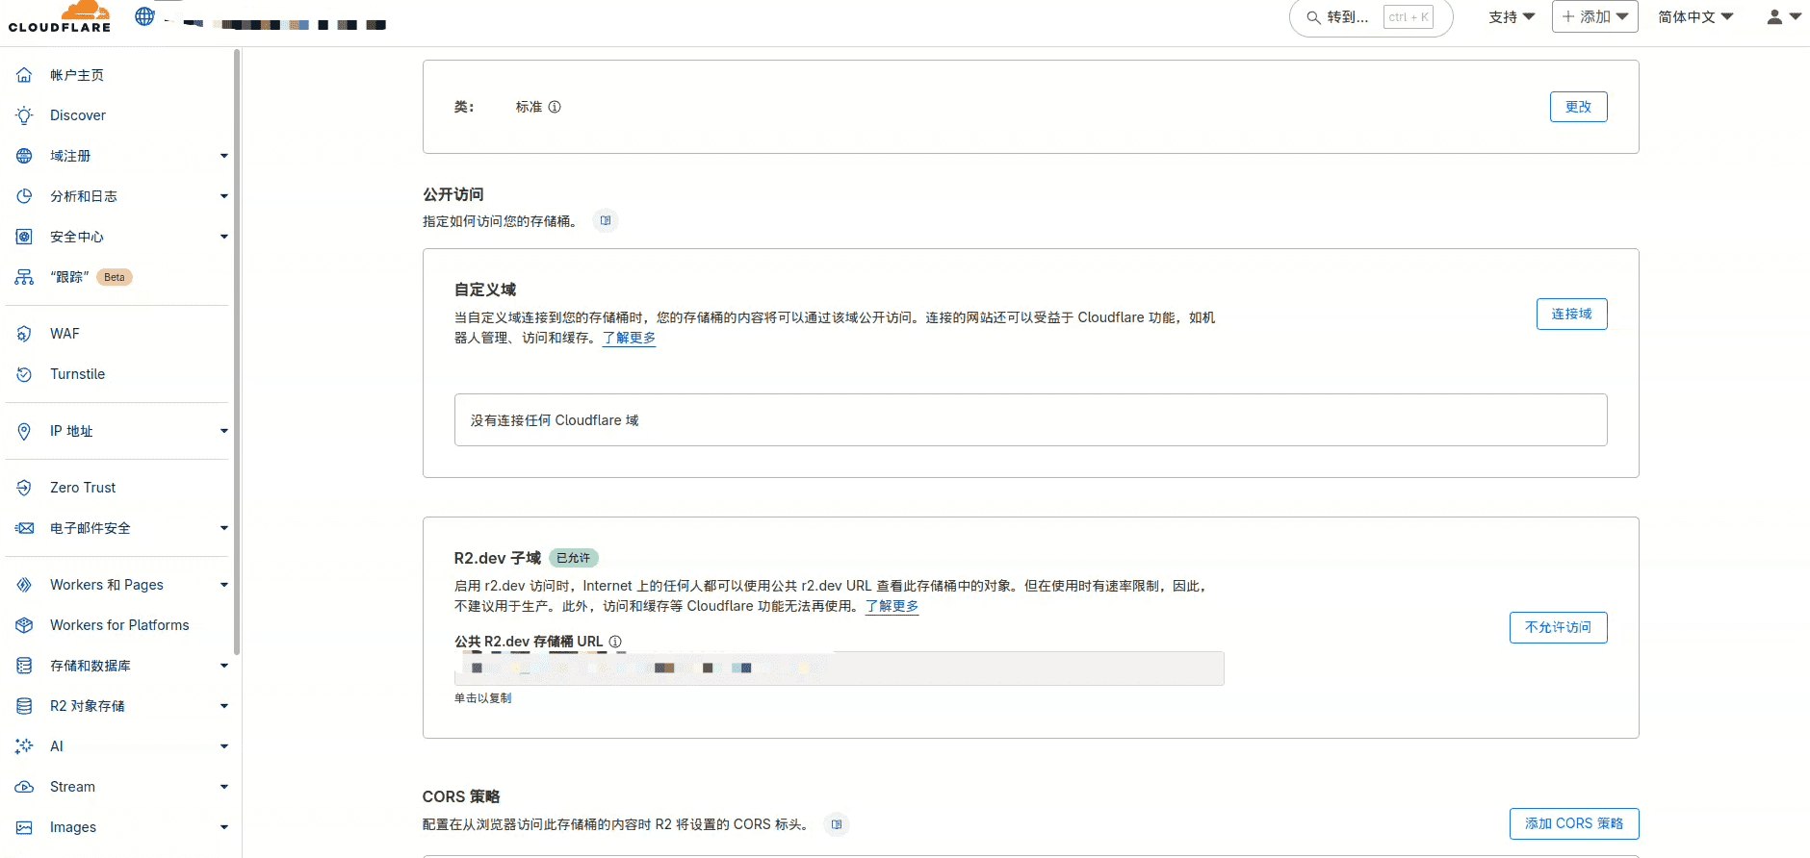Image resolution: width=1810 pixels, height=858 pixels.
Task: Open docs icon beside public access description
Action: pos(606,220)
